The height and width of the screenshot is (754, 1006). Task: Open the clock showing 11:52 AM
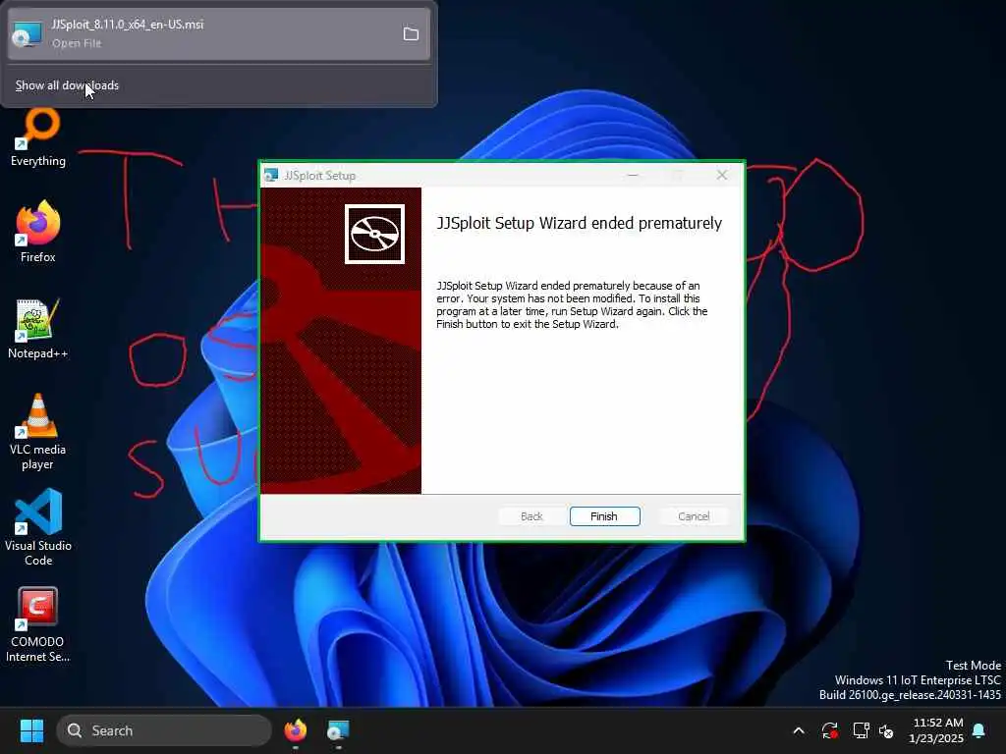click(x=936, y=730)
